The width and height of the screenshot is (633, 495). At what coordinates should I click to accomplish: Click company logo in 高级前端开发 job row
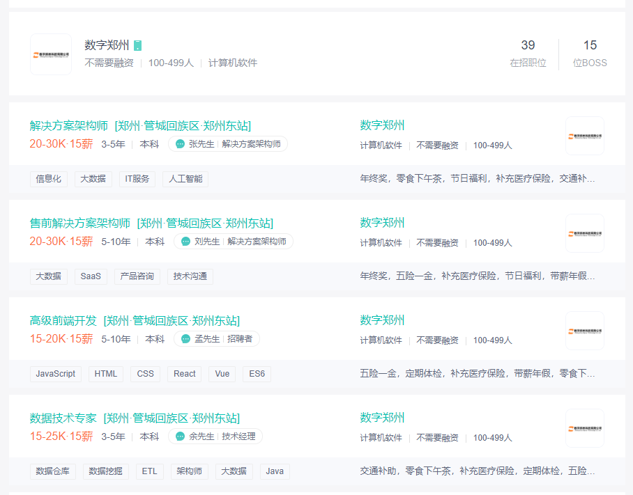[584, 331]
